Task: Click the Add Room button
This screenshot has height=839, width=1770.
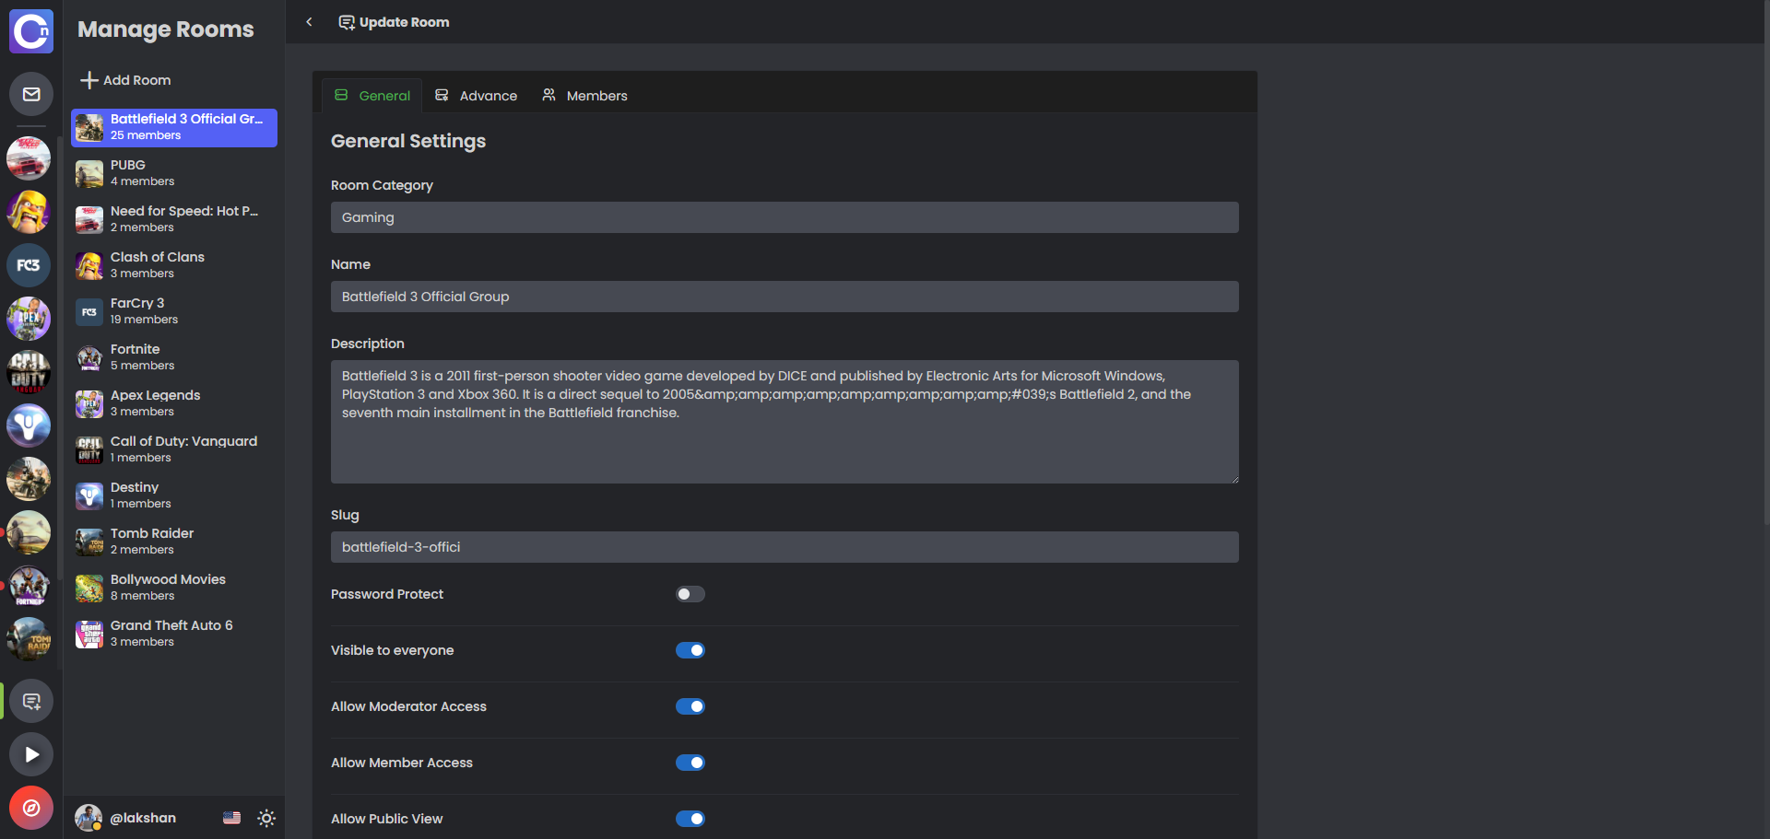Action: 125,80
